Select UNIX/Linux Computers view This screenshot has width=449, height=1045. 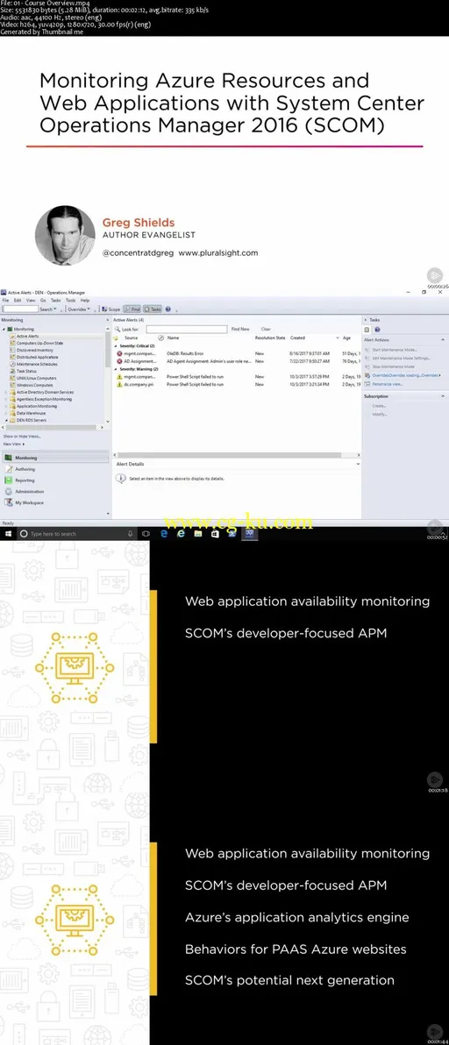coord(36,378)
